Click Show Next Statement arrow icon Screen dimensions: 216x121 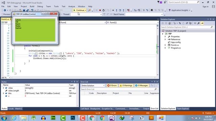coord(113,10)
